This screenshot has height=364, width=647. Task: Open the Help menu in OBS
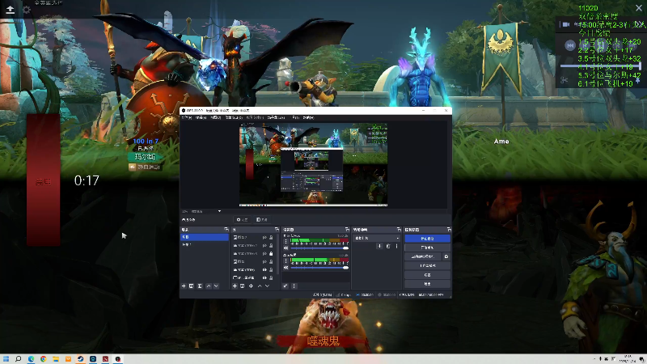coord(309,117)
